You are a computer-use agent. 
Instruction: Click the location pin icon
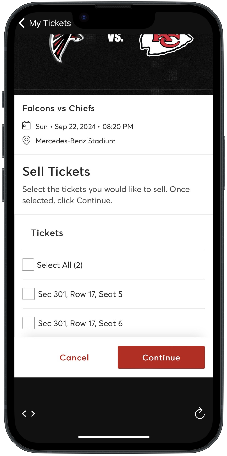(27, 141)
